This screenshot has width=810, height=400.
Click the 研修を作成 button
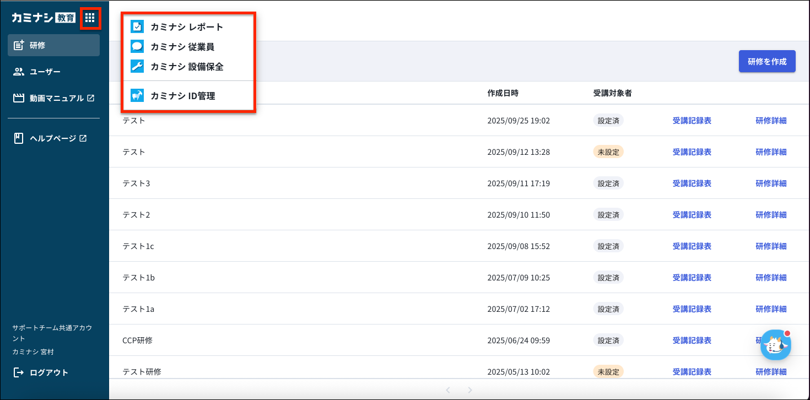(x=767, y=61)
